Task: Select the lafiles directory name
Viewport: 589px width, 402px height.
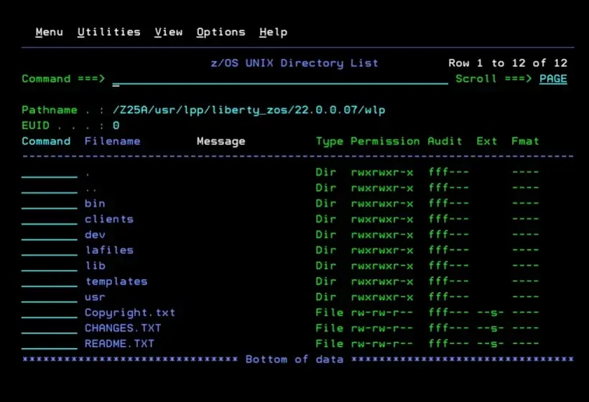Action: click(109, 251)
